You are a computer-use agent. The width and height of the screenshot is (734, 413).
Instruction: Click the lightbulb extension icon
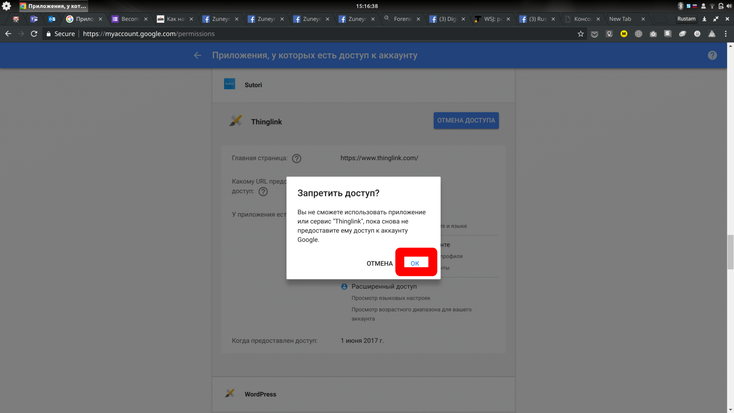coord(609,34)
